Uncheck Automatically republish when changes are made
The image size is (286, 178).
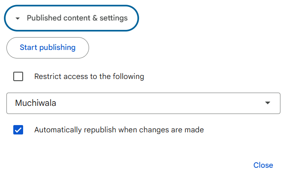pyautogui.click(x=18, y=130)
